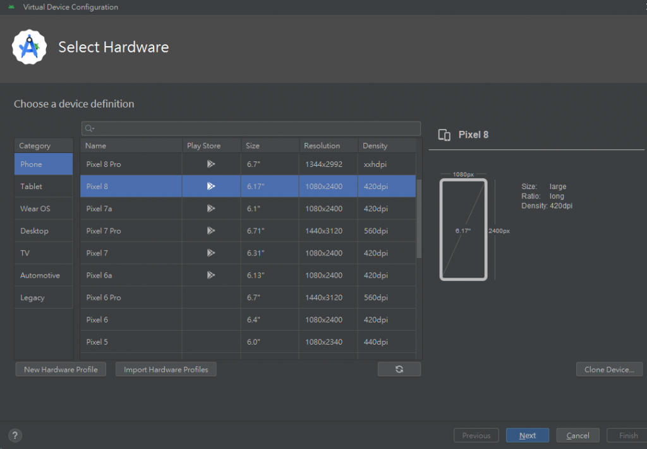Sort by the Resolution column header
The height and width of the screenshot is (449, 647).
[329, 145]
